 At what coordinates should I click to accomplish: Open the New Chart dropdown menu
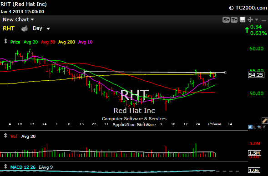click(x=18, y=20)
